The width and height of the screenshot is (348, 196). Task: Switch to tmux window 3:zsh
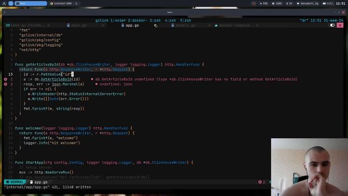point(155,21)
